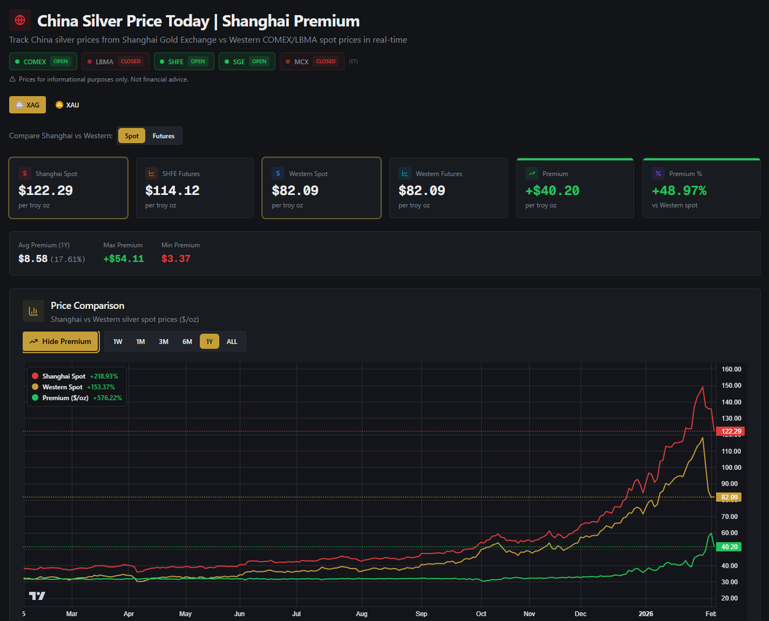Viewport: 769px width, 621px height.
Task: Toggle the Western Spot legend series
Action: click(x=74, y=387)
